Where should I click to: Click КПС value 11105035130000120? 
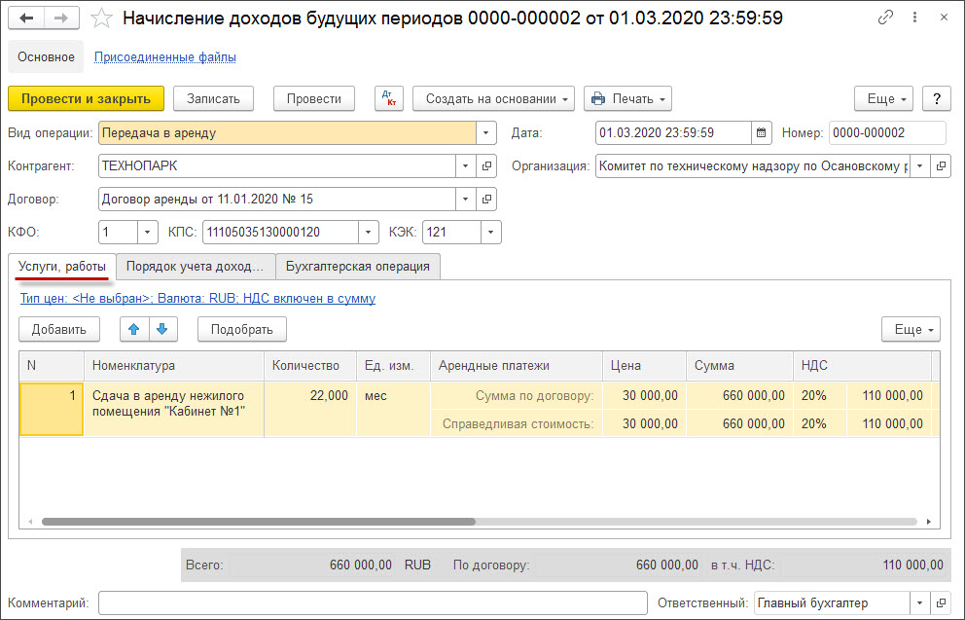coord(280,232)
